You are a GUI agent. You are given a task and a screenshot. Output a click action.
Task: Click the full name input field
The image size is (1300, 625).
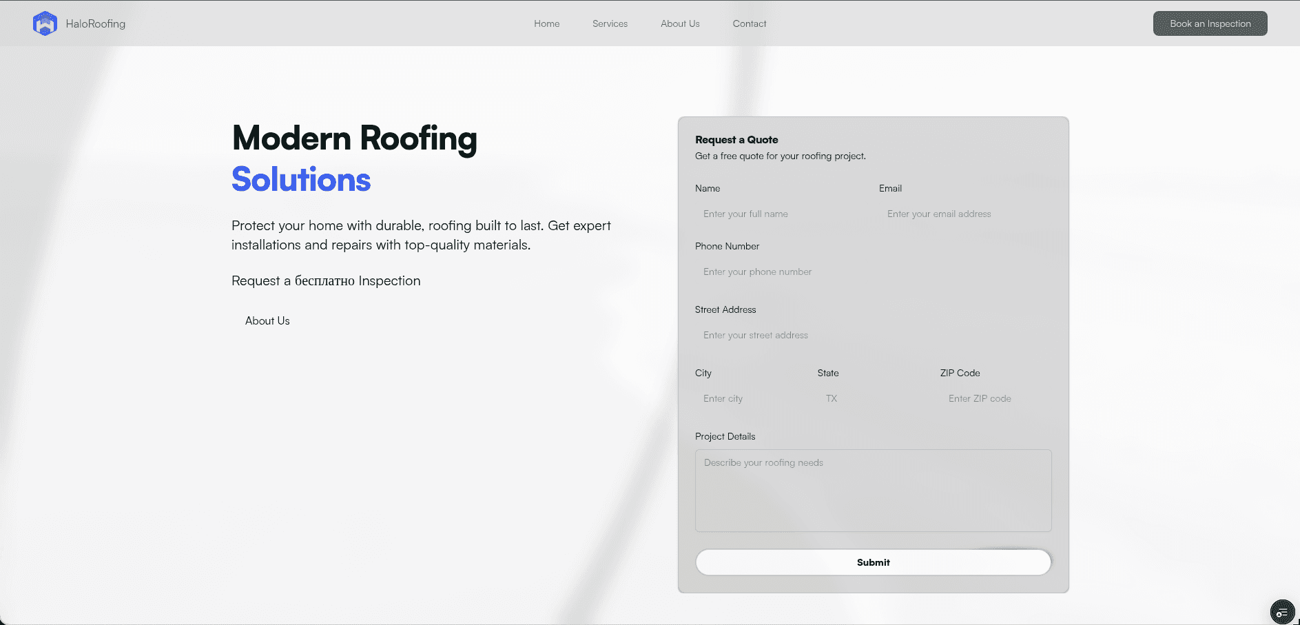778,214
